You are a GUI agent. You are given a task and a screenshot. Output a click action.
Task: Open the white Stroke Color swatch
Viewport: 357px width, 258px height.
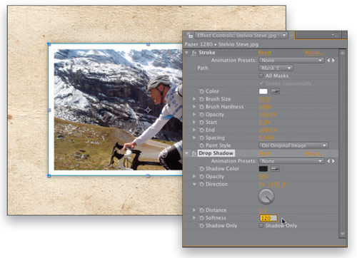click(263, 91)
